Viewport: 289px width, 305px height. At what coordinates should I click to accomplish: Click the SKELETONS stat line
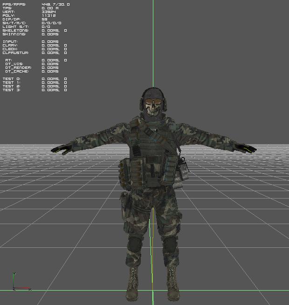coord(34,30)
